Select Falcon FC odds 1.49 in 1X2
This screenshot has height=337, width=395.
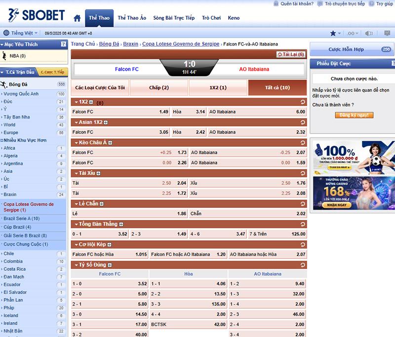[164, 112]
